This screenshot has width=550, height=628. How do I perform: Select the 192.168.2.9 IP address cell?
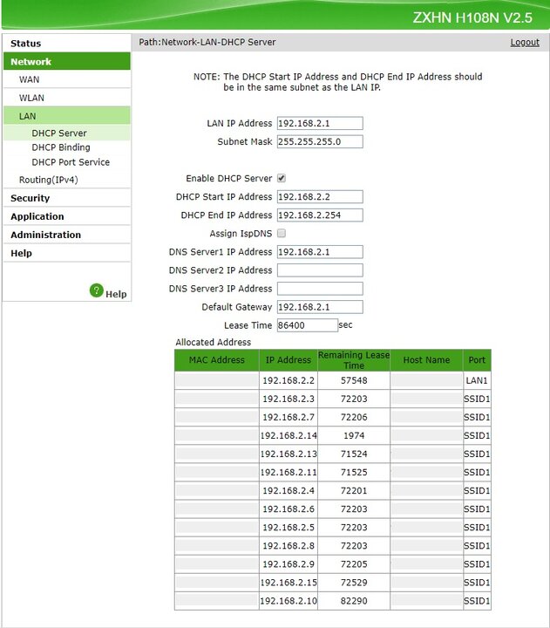point(289,564)
